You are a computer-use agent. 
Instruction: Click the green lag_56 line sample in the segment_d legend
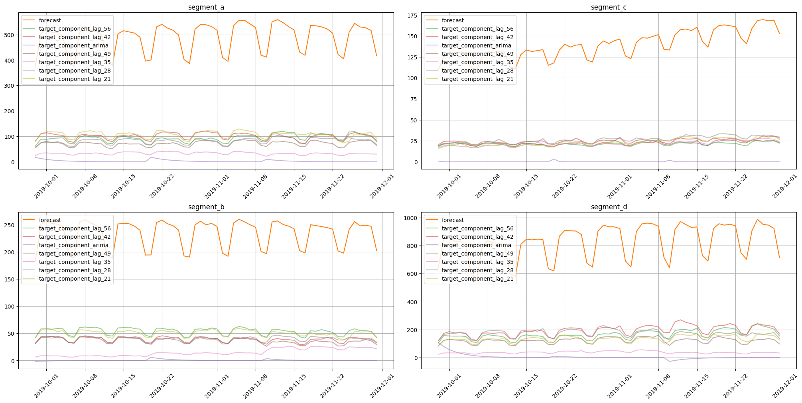pyautogui.click(x=432, y=228)
